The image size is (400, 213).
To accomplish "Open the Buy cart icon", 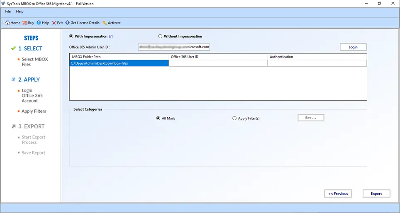I will tap(25, 23).
